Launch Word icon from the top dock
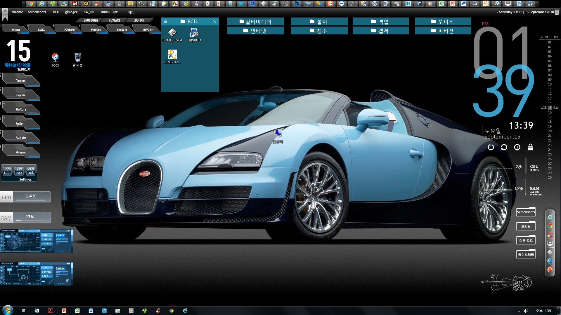The height and width of the screenshot is (315, 561). (463, 4)
